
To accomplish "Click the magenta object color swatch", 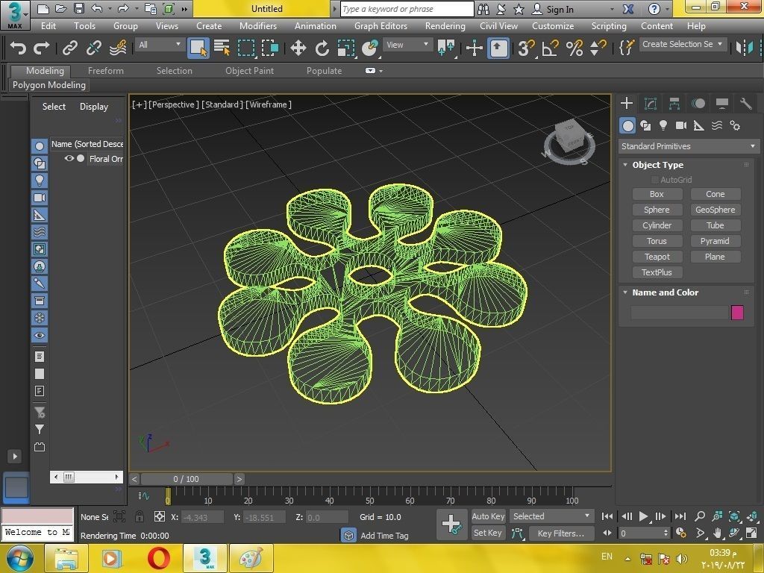I will [737, 313].
